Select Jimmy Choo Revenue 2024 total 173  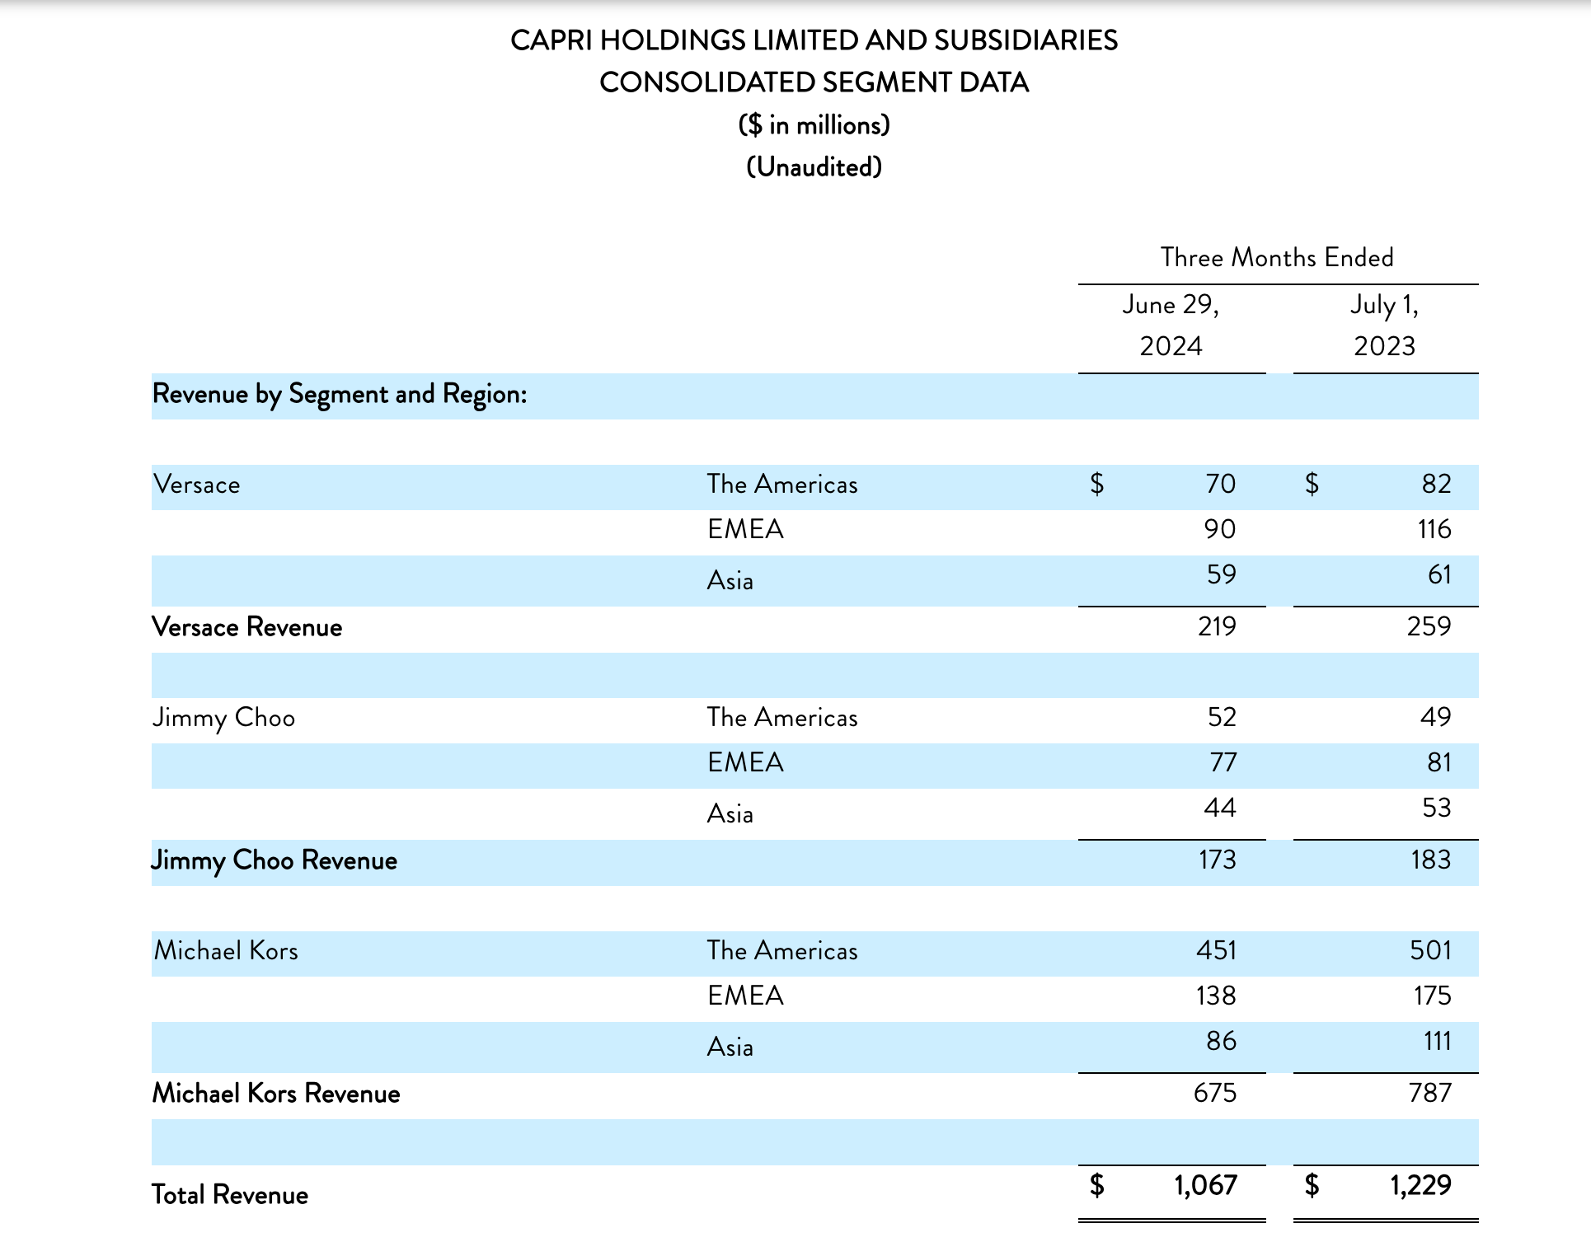click(x=1218, y=860)
